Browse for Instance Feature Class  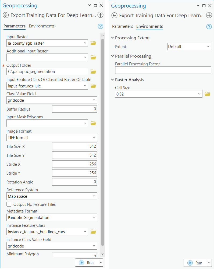point(93,232)
